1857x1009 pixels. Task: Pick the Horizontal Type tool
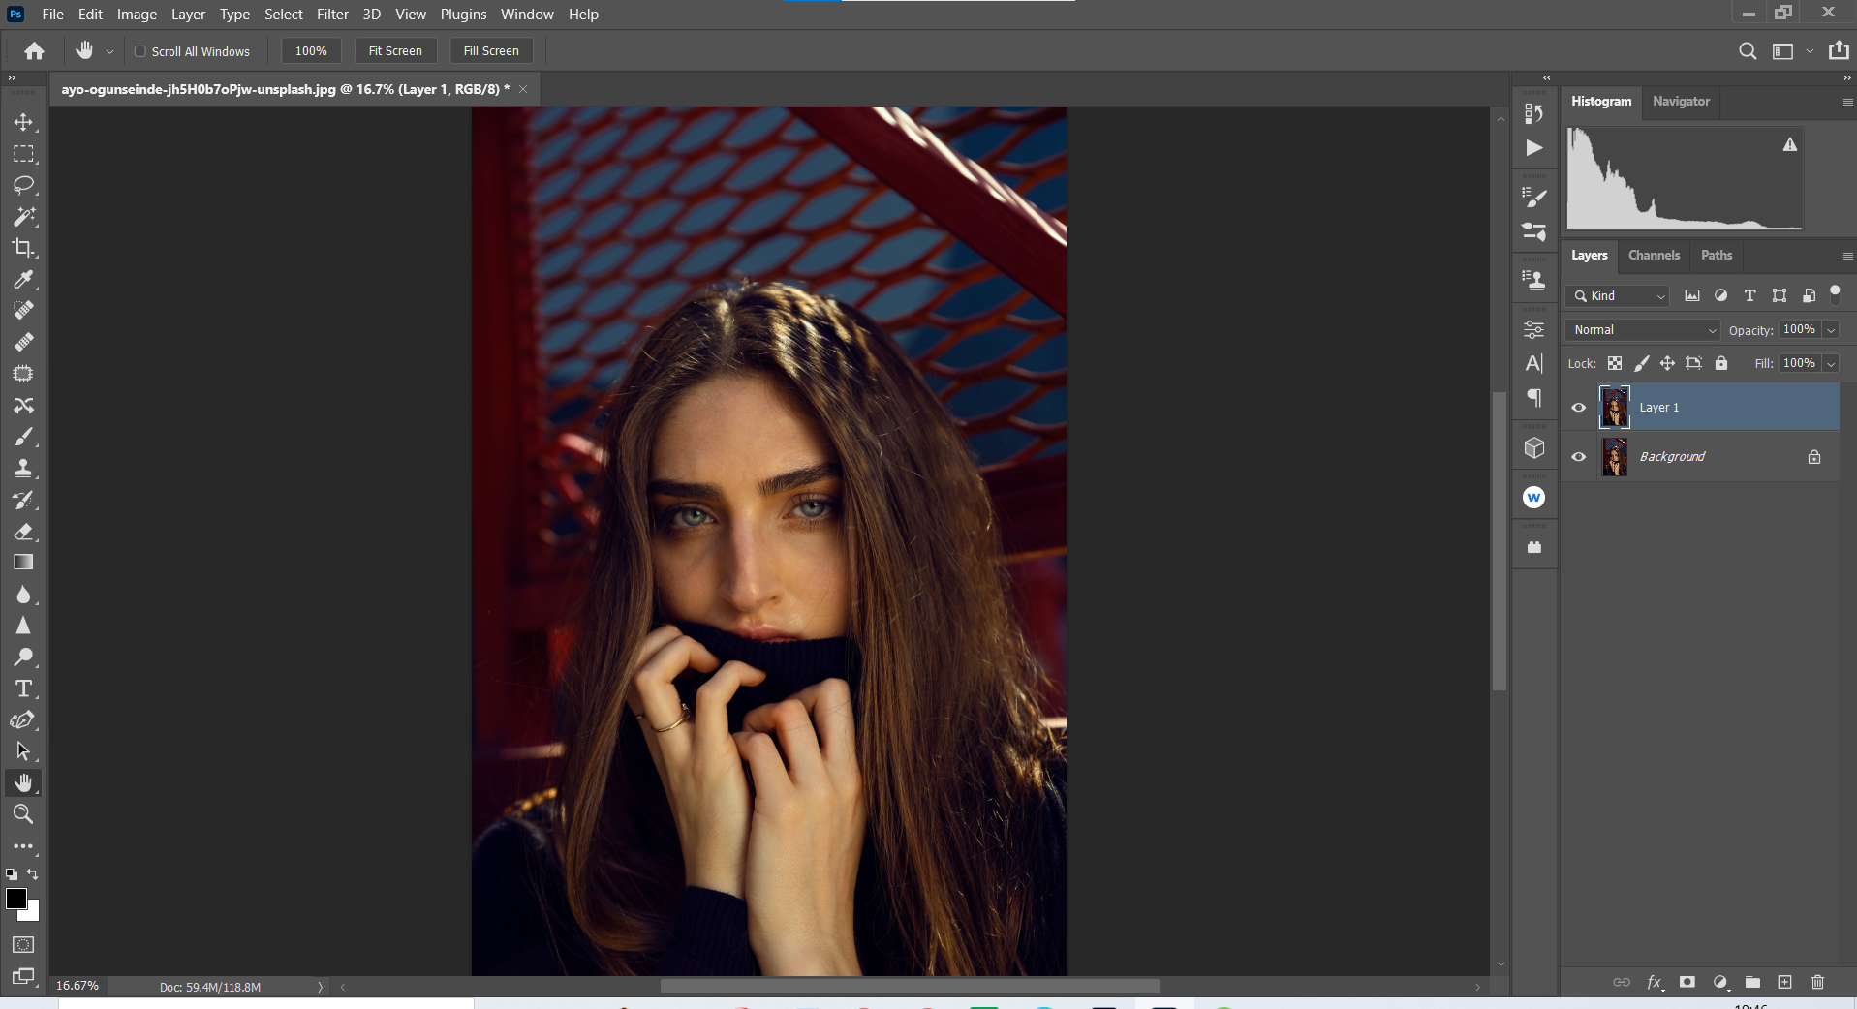(23, 688)
